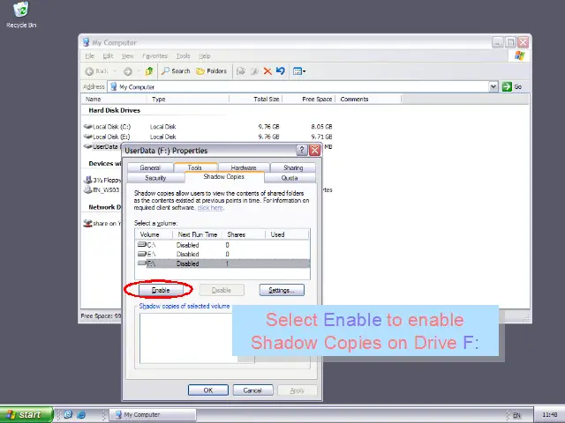565x423 pixels.
Task: Click the question mark help button in dialog title
Action: (302, 150)
